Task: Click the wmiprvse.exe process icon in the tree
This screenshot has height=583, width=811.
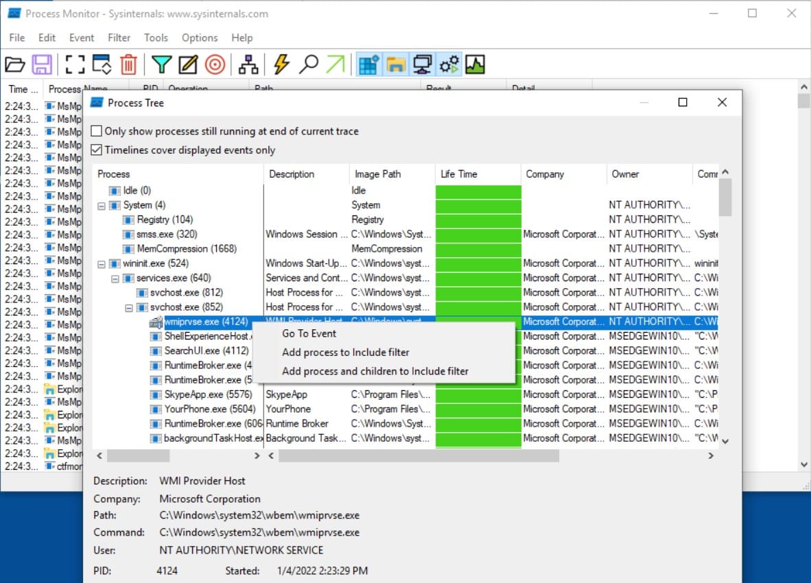Action: [156, 322]
